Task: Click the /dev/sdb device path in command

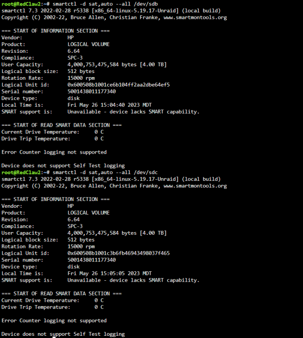Action: point(146,4)
